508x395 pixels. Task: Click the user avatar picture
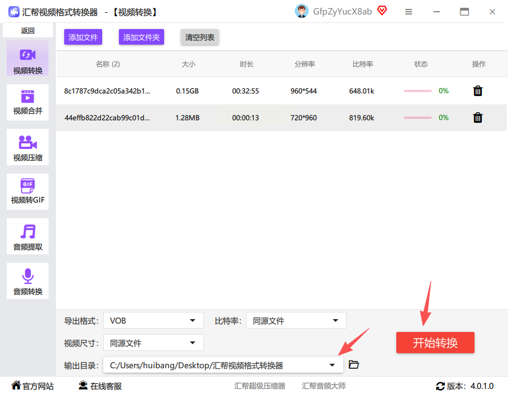pos(301,11)
